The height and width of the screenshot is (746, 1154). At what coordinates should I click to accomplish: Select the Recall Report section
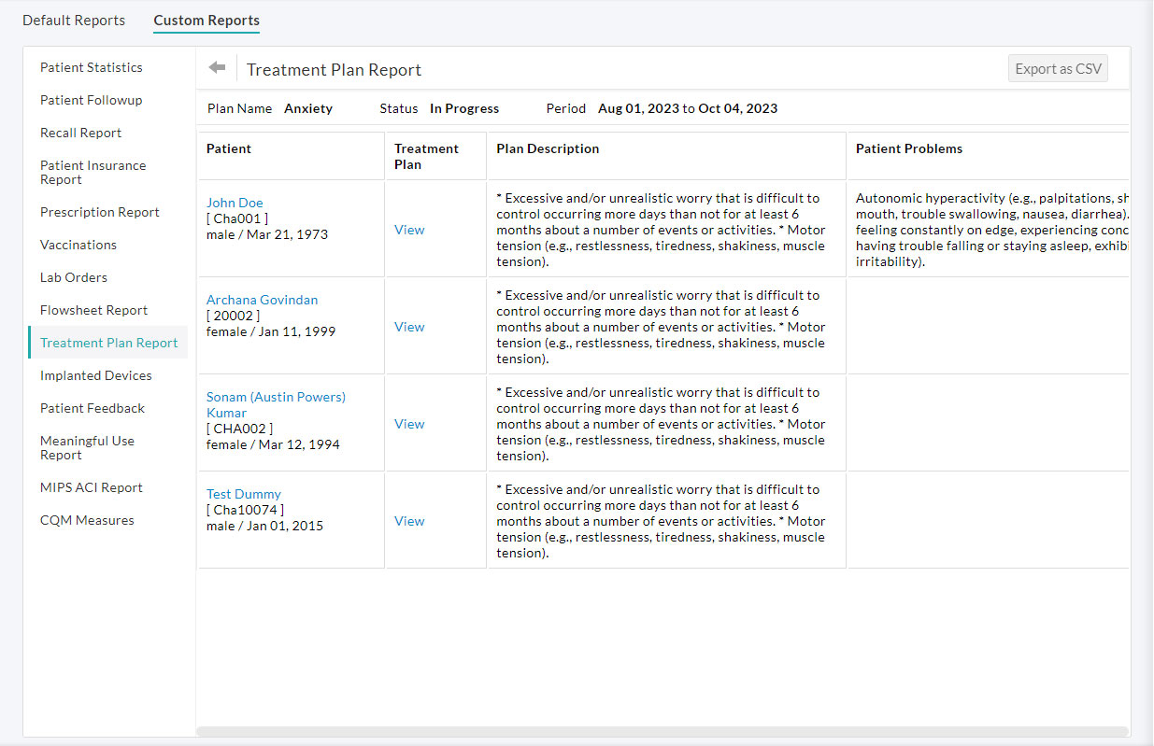tap(80, 133)
